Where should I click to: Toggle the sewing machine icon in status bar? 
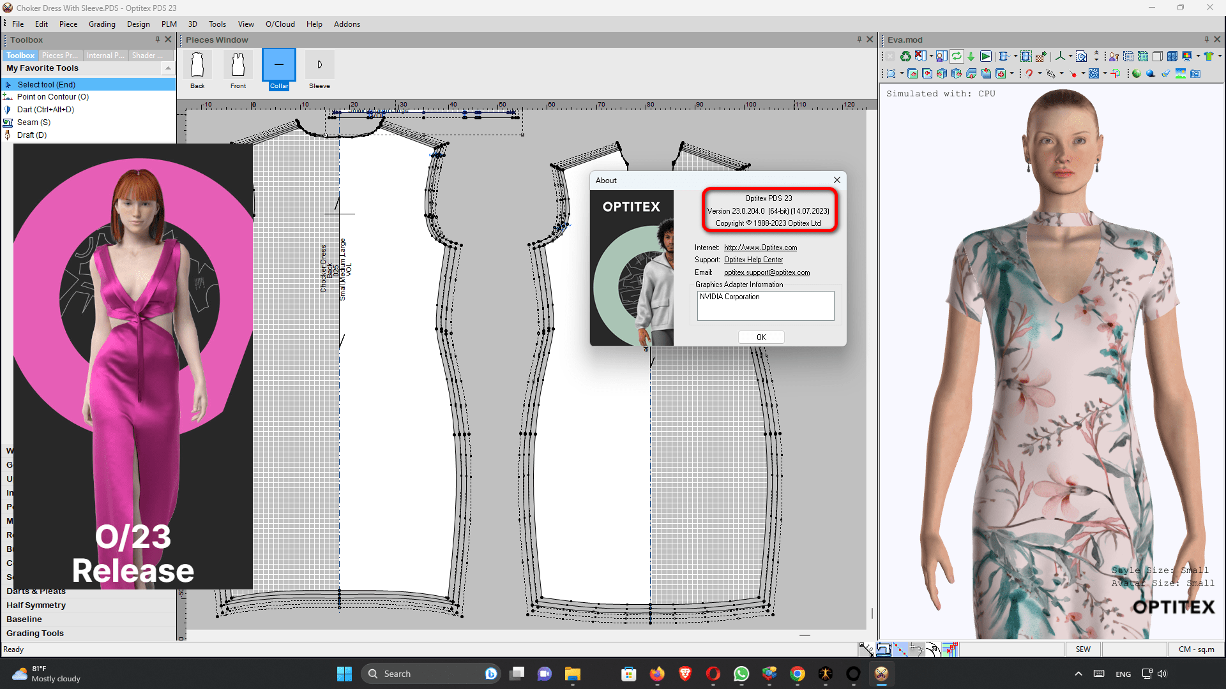click(884, 649)
